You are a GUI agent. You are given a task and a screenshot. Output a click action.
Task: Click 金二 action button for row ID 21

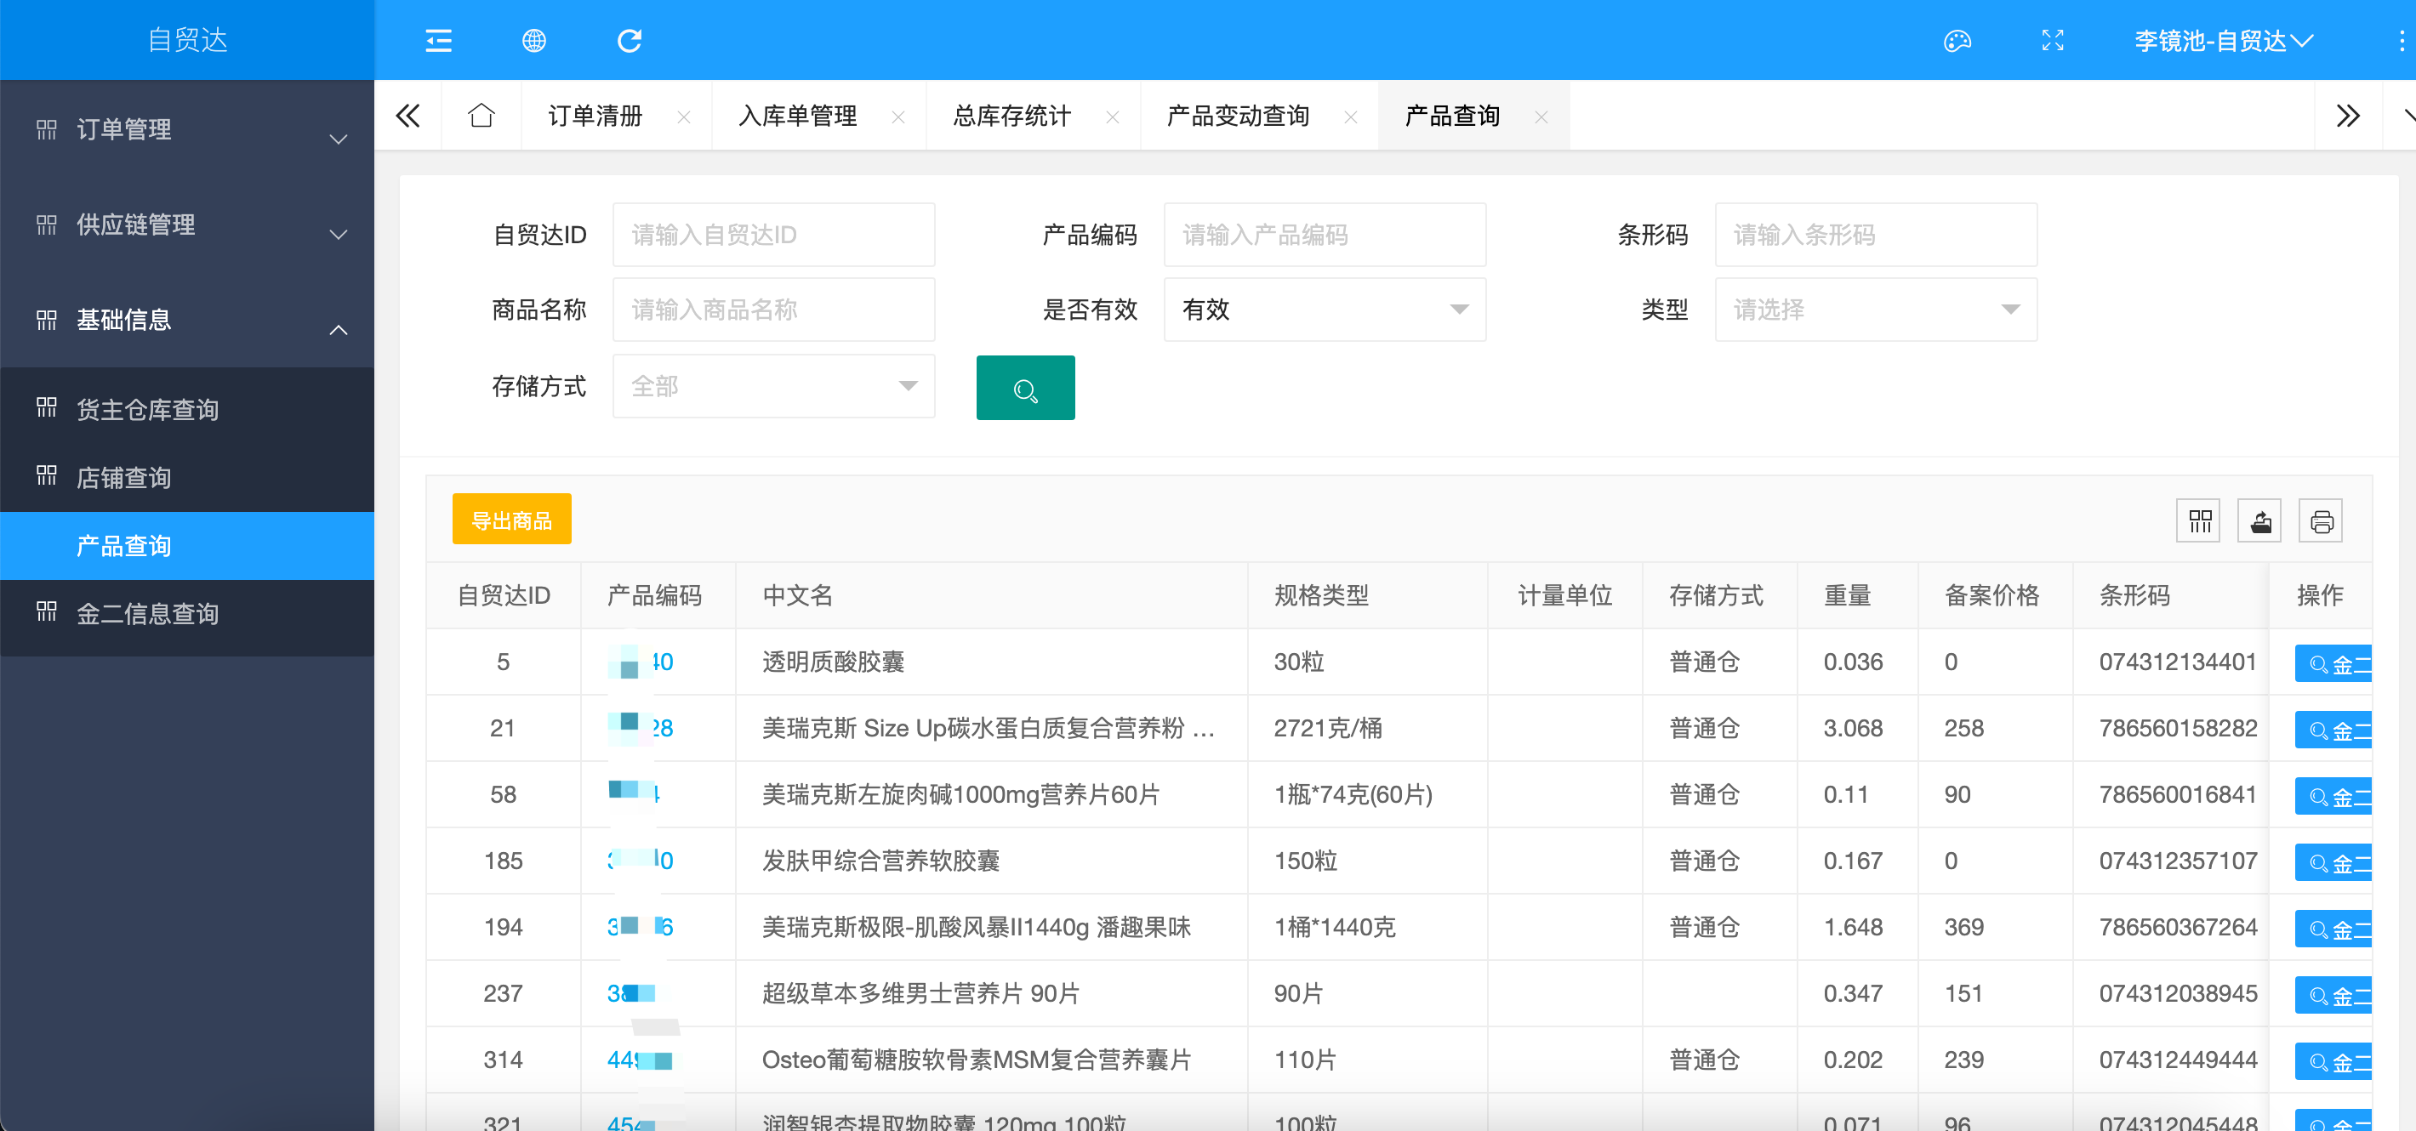click(2333, 730)
